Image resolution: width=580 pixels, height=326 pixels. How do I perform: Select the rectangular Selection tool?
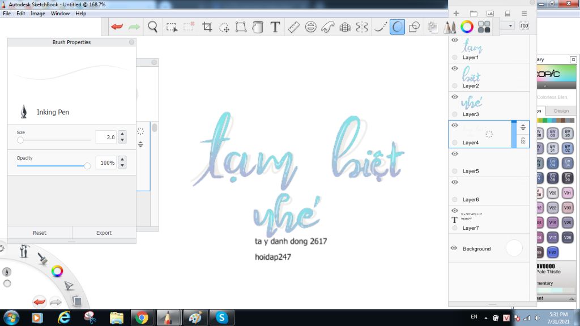[172, 27]
